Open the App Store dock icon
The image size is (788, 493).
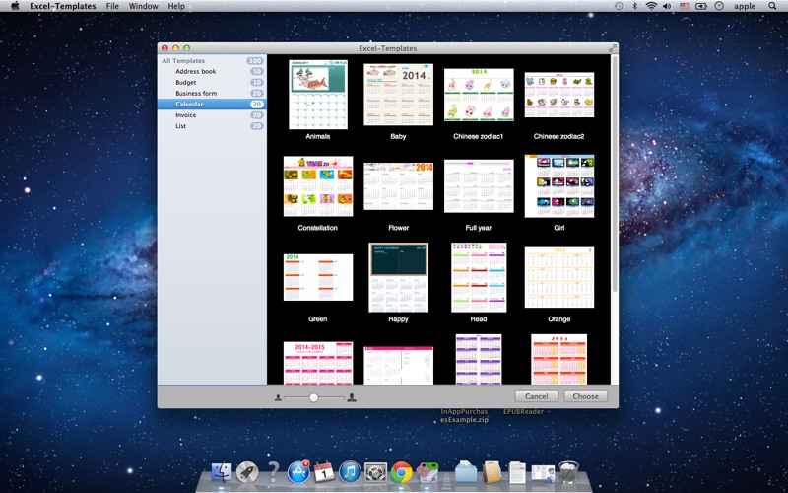click(298, 472)
